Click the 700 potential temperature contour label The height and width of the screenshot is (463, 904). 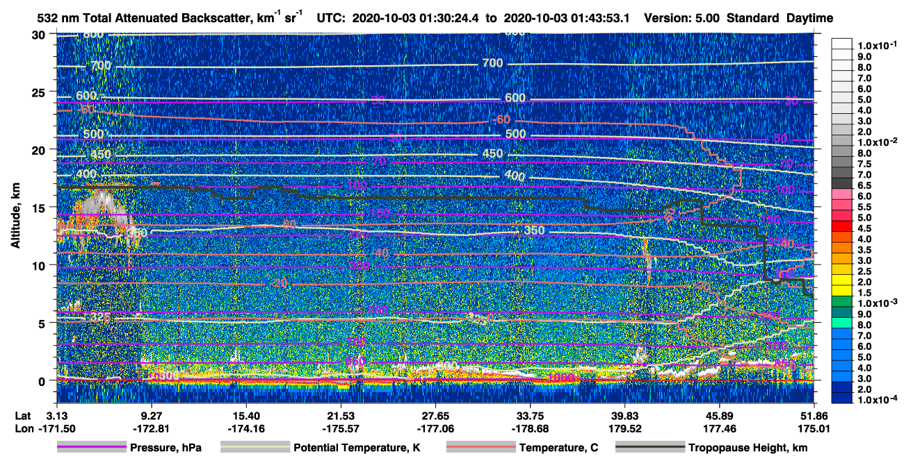coord(492,63)
